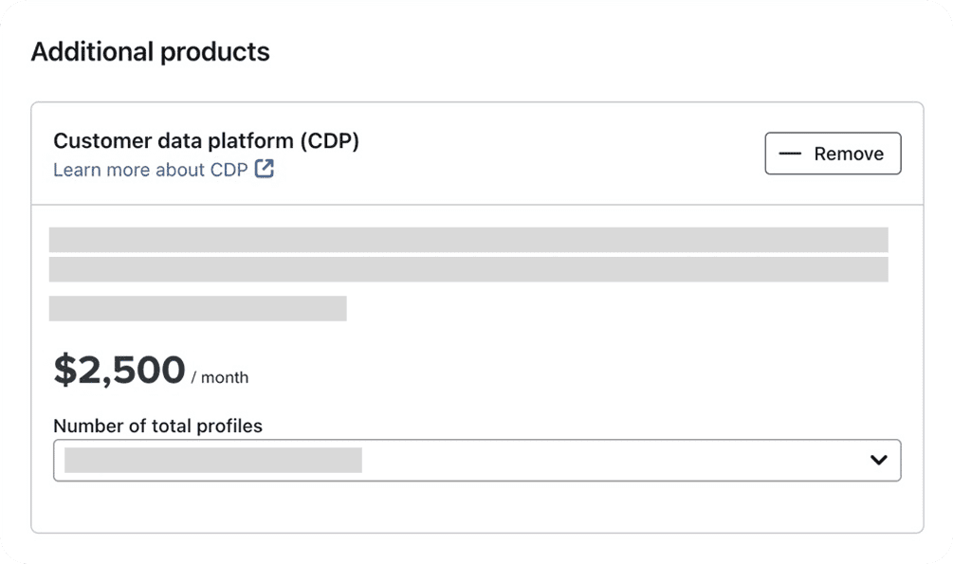Click the external link icon beside CDP link
The height and width of the screenshot is (564, 953).
pyautogui.click(x=265, y=168)
